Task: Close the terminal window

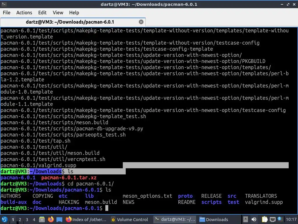Action: (x=294, y=4)
